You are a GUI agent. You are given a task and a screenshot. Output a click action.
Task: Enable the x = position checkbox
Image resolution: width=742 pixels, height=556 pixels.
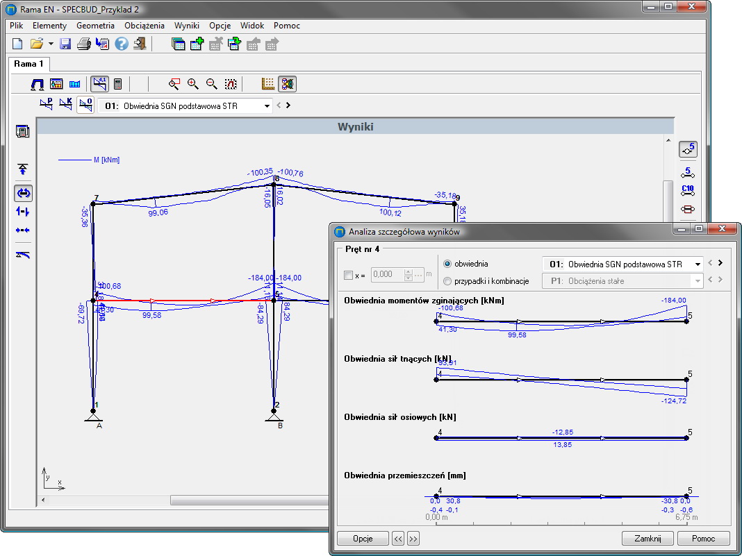(x=349, y=275)
